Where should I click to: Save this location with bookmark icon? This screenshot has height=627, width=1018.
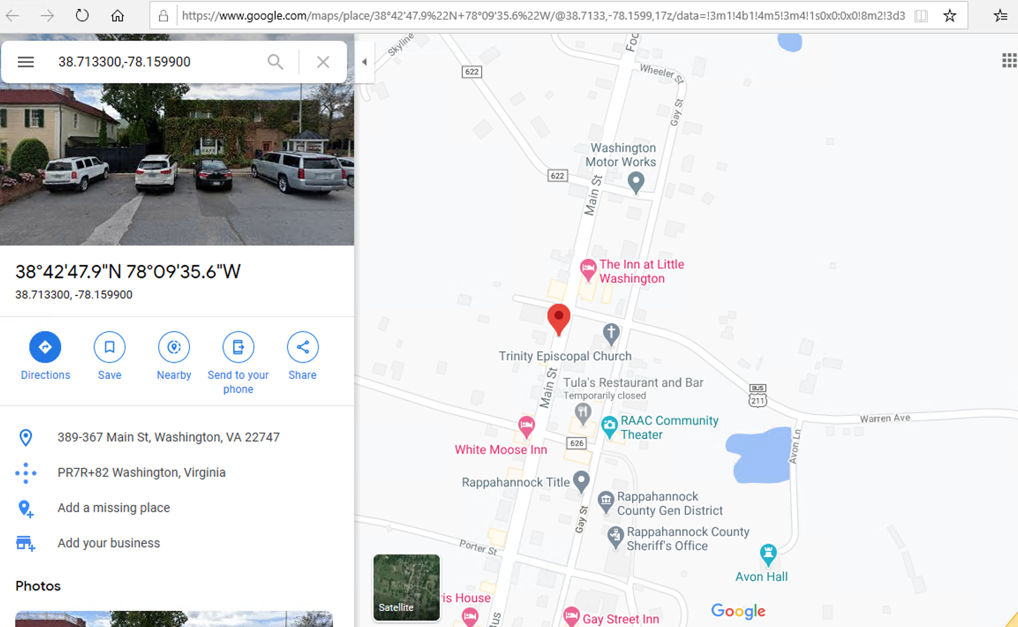(x=109, y=347)
